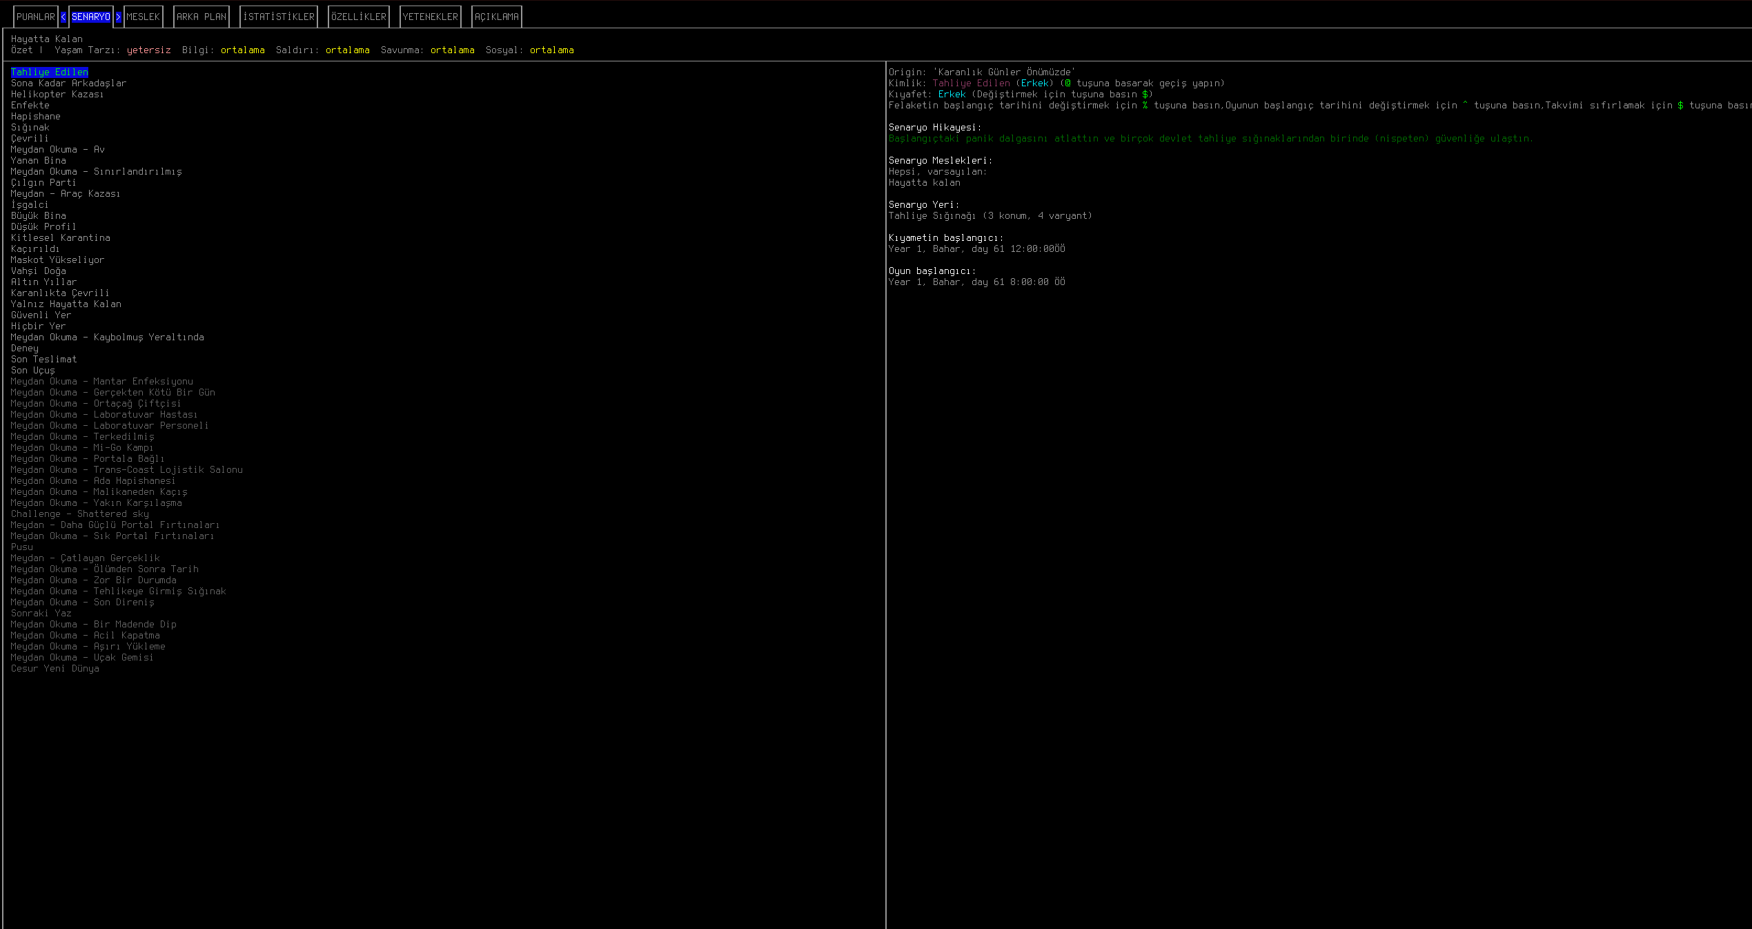Select the Son Uçuş scenario
The image size is (1752, 929).
pos(32,370)
